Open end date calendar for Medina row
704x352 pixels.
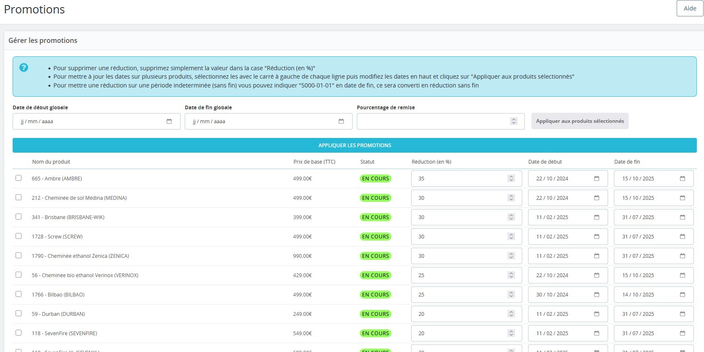click(x=683, y=198)
